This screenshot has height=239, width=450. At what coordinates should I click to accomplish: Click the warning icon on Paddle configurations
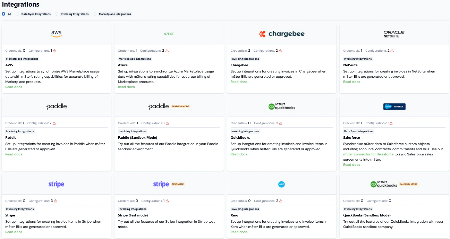[x=54, y=123]
